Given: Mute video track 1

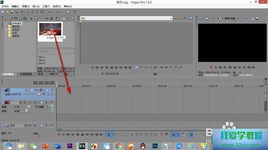Looking at the screenshot, I should click(x=47, y=90).
